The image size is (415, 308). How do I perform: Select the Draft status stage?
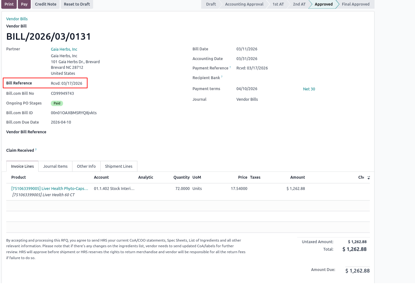pos(211,4)
